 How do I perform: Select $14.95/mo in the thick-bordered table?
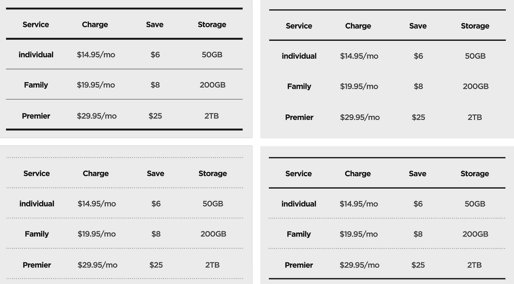(x=96, y=54)
